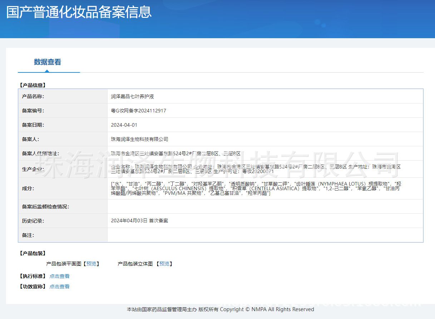This screenshot has width=435, height=319.
Task: Click history entry 2024年04月03日 首次备案
Action: [x=139, y=221]
